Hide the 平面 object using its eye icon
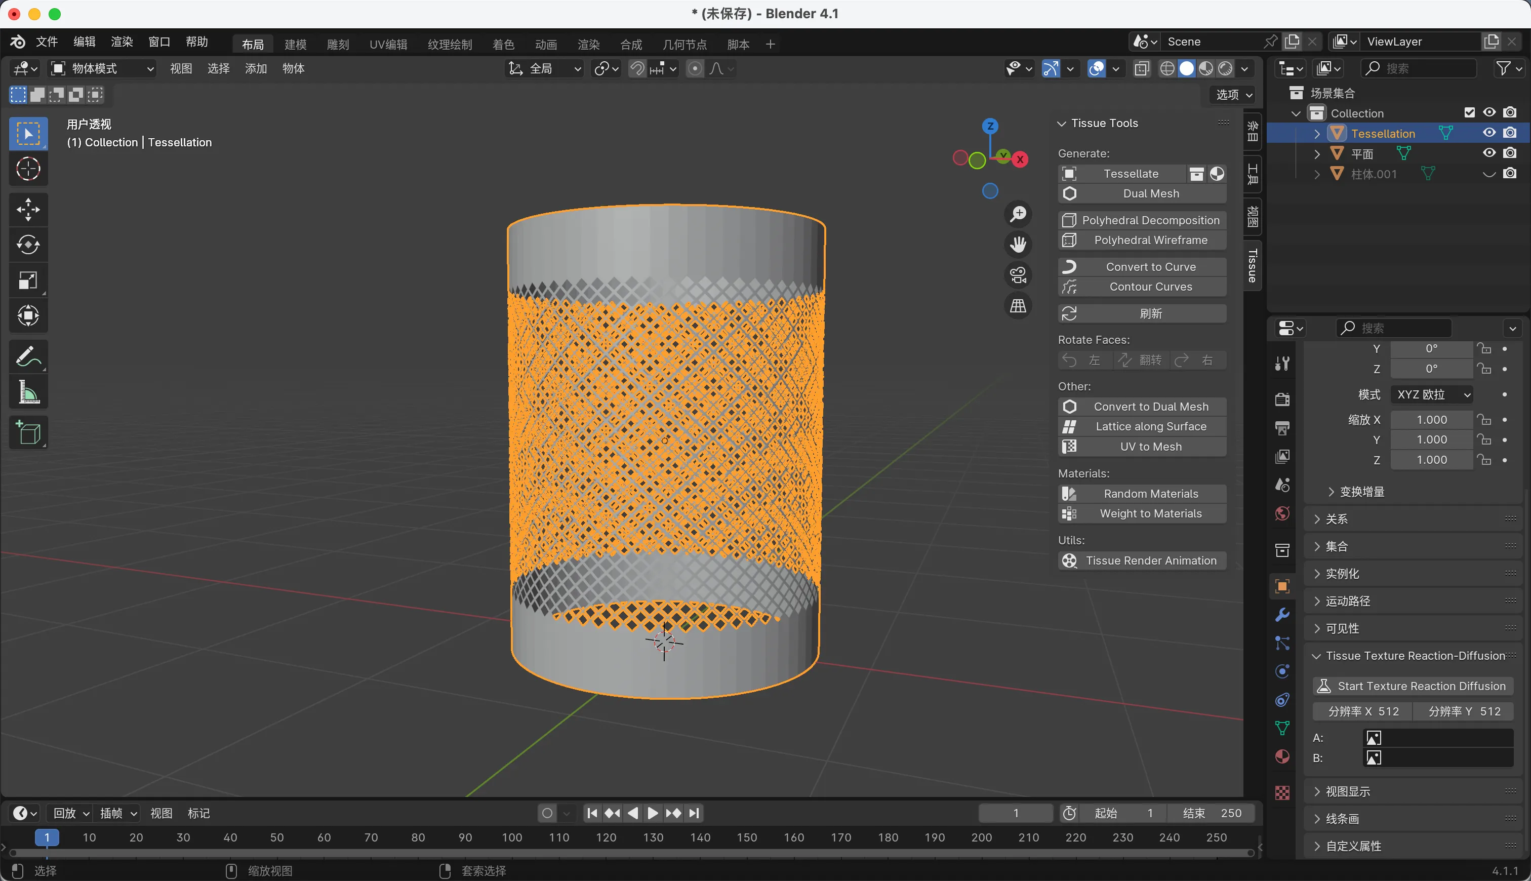 tap(1489, 153)
